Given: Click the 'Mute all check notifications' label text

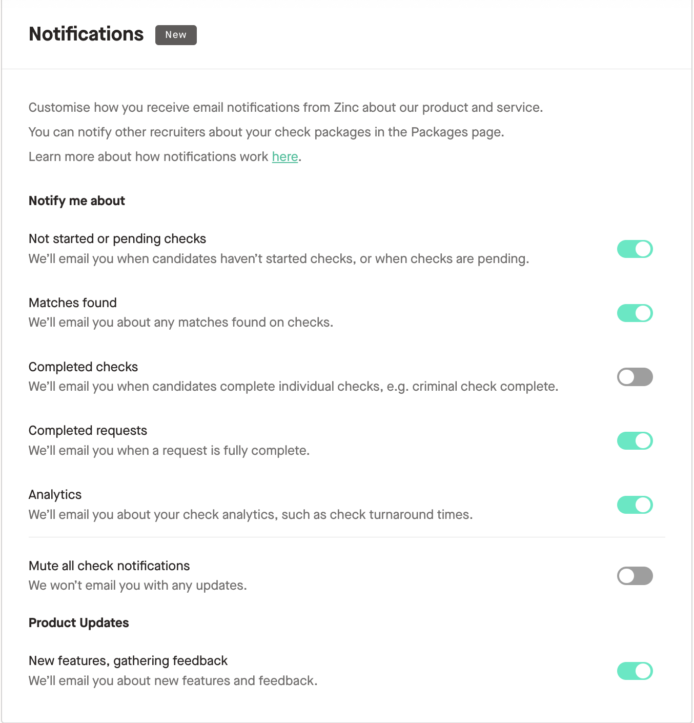Looking at the screenshot, I should (x=109, y=566).
